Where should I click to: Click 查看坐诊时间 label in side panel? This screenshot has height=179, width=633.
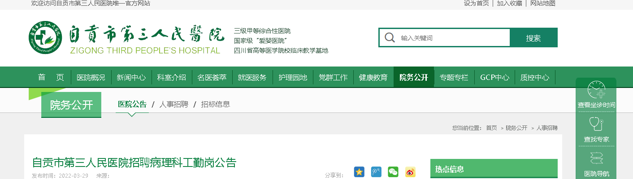(x=596, y=105)
